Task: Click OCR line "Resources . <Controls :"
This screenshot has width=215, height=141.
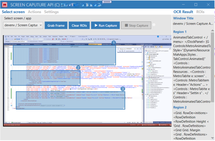Action: coord(190,72)
